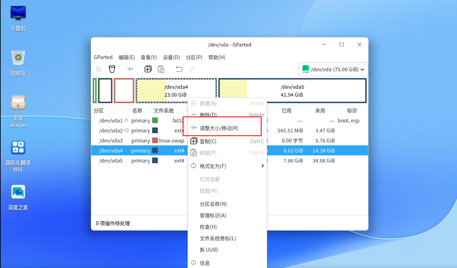Select the red swap partition block in disk map

[124, 91]
